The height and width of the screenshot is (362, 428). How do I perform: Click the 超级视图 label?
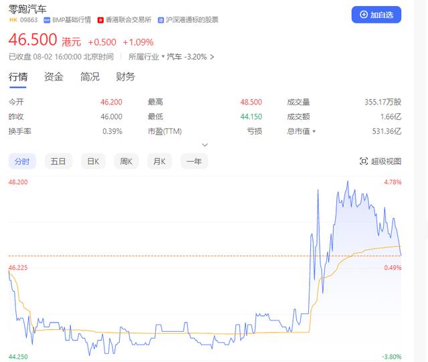[386, 161]
